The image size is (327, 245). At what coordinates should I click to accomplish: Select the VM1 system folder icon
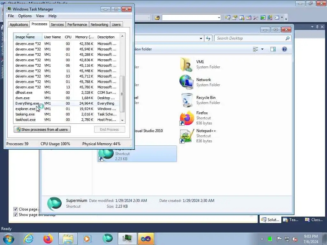(x=186, y=64)
